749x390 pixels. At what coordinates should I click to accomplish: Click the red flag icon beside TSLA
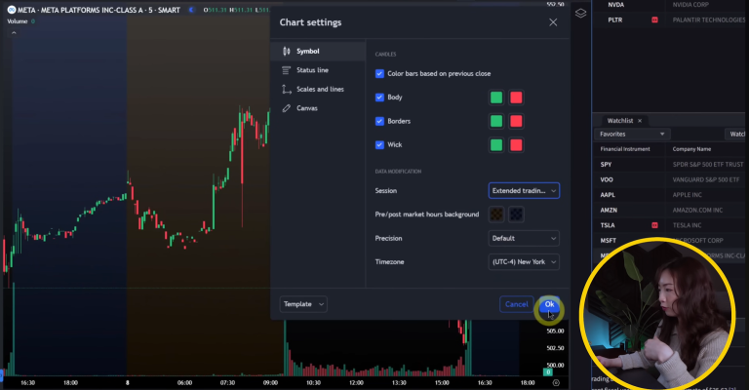click(654, 225)
